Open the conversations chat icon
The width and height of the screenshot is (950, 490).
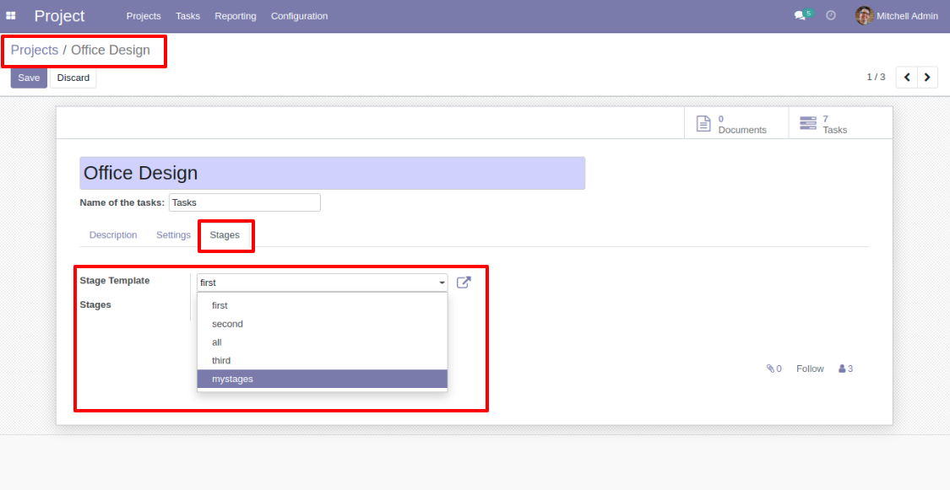tap(800, 16)
